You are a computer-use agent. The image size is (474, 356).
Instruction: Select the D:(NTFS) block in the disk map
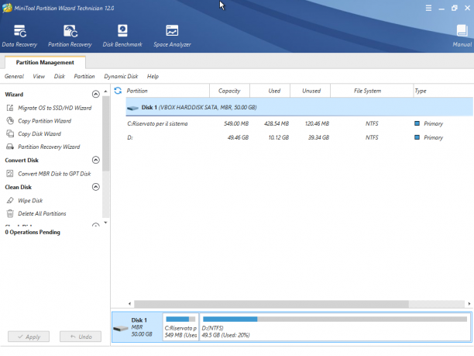[335, 327]
